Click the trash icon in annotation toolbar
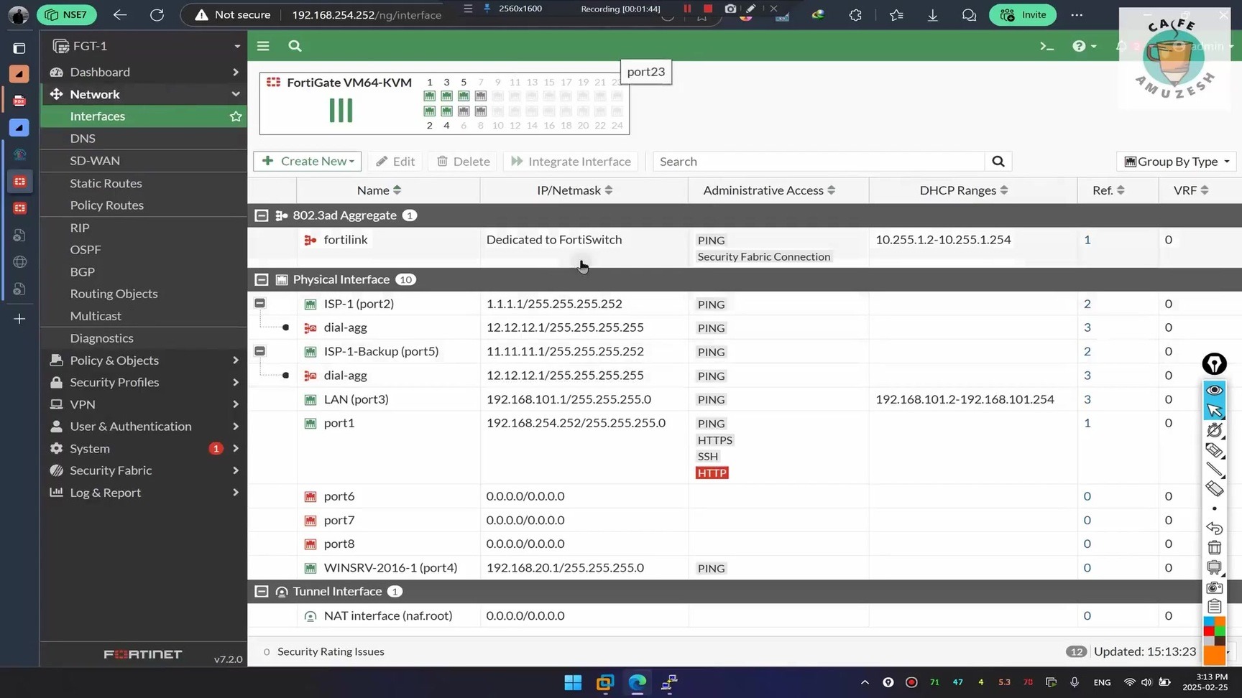The width and height of the screenshot is (1242, 698). click(x=1214, y=548)
